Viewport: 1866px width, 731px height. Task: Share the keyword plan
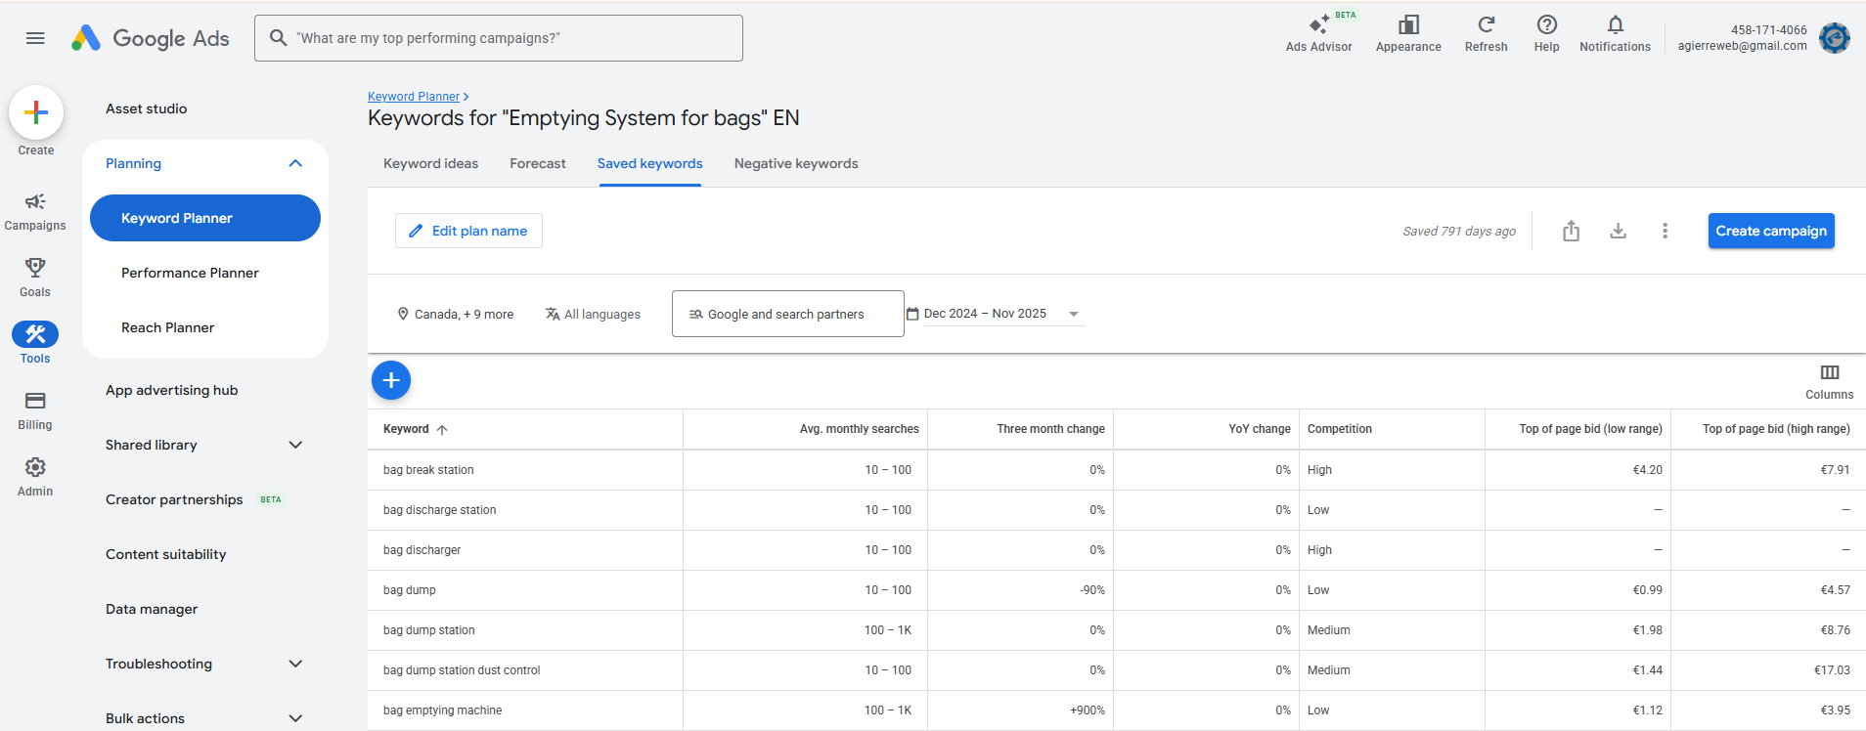click(x=1571, y=231)
